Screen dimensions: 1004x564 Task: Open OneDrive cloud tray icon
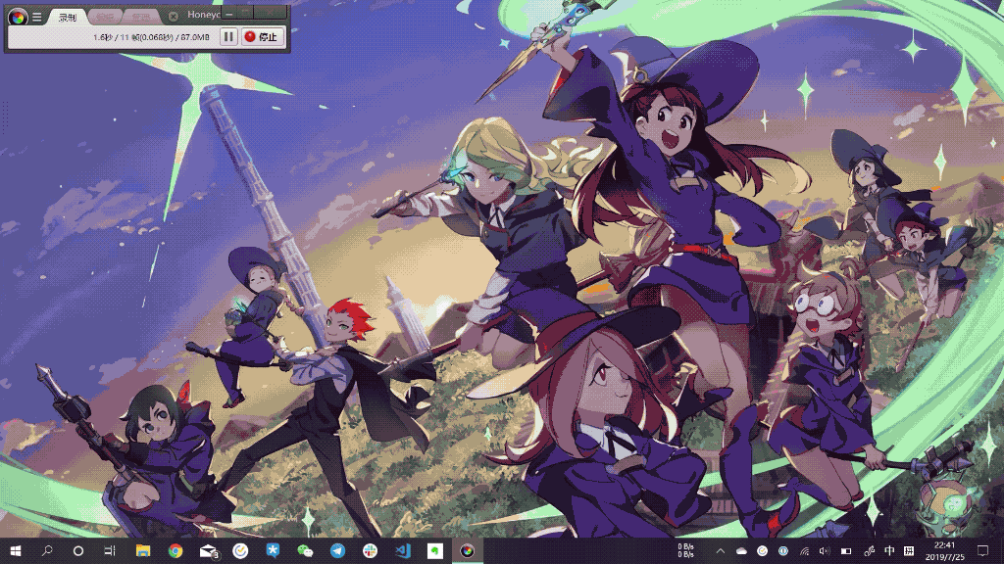click(x=741, y=550)
